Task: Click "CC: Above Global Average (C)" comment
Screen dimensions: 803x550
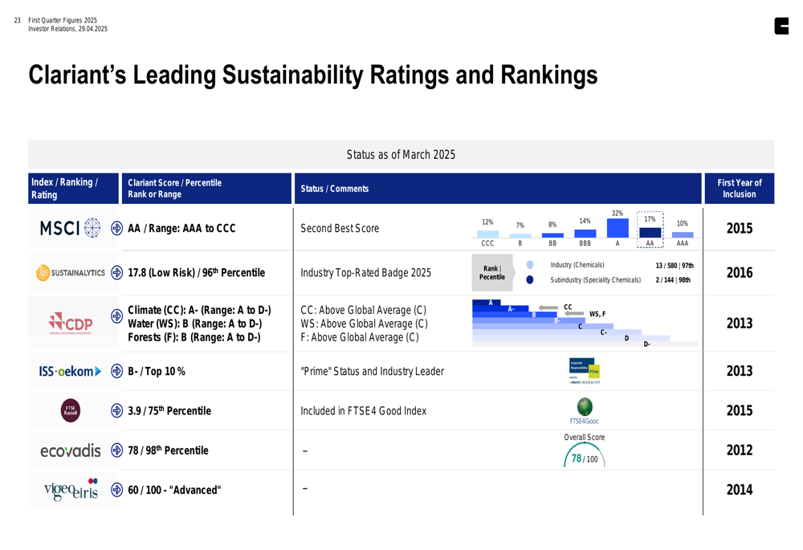Action: point(364,310)
